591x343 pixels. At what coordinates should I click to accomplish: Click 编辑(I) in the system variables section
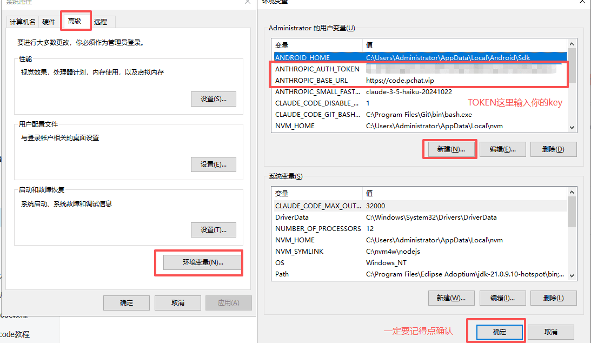(x=502, y=298)
